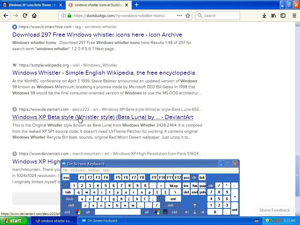This screenshot has width=300, height=225.
Task: Open Settings menu in On-Screen Keyboard
Action: pyautogui.click(x=93, y=170)
